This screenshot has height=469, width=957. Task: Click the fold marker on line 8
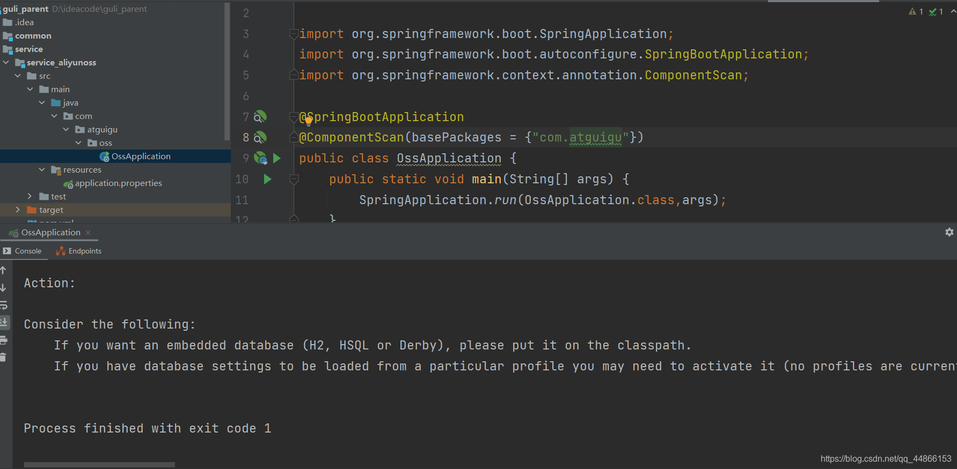click(x=294, y=137)
